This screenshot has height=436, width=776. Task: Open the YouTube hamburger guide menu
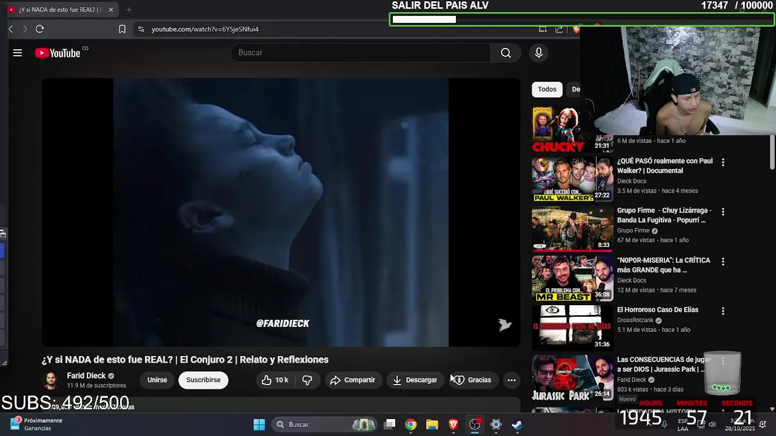pyautogui.click(x=18, y=53)
